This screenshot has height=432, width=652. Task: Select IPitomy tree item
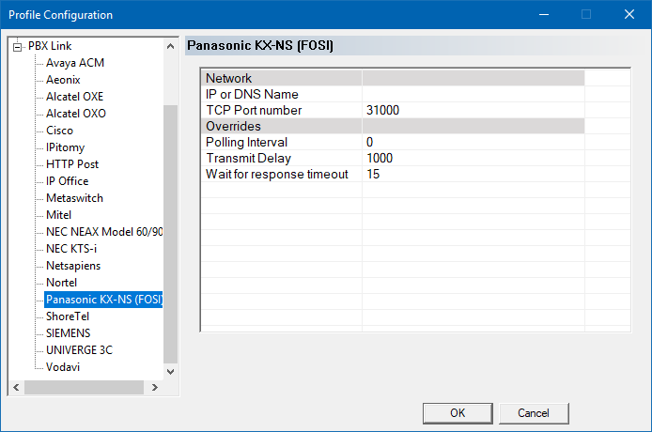coord(65,147)
